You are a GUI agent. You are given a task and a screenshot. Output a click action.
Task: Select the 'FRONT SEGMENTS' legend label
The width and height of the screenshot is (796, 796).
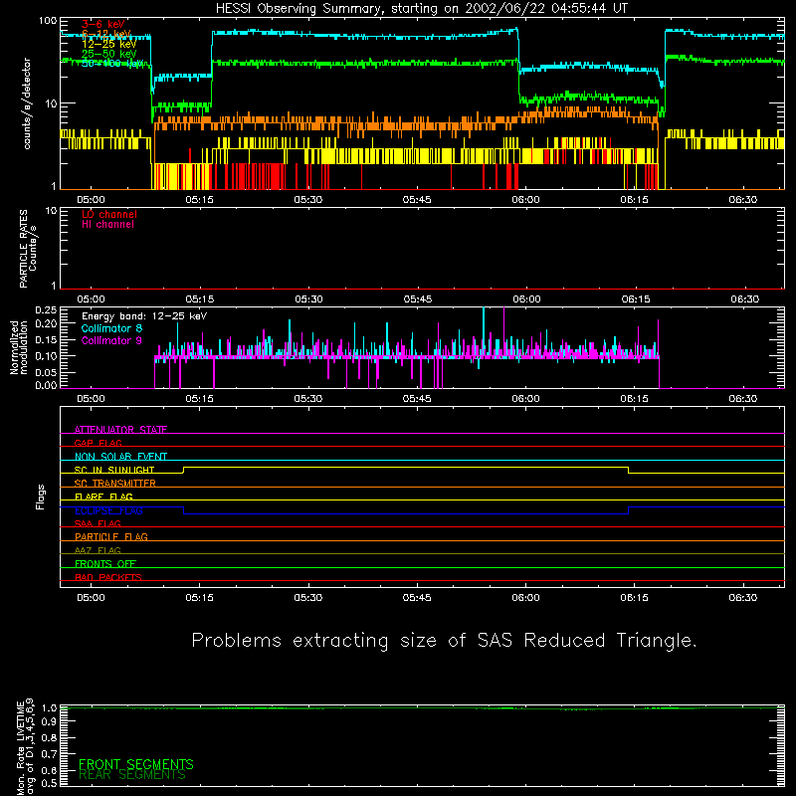pos(136,764)
